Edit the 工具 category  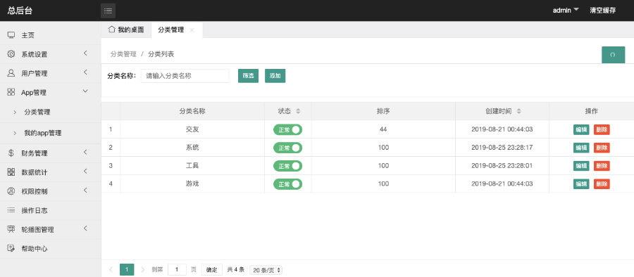581,165
